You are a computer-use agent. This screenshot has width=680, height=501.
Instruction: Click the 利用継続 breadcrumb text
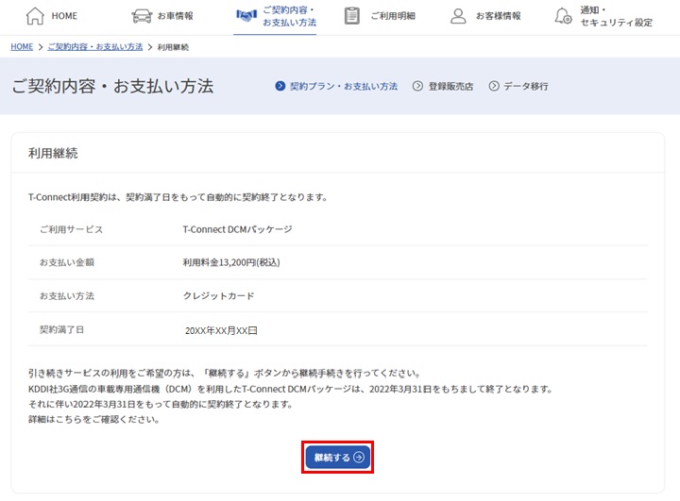(x=173, y=47)
